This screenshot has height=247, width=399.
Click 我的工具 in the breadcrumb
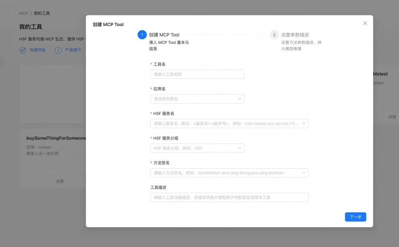(42, 13)
